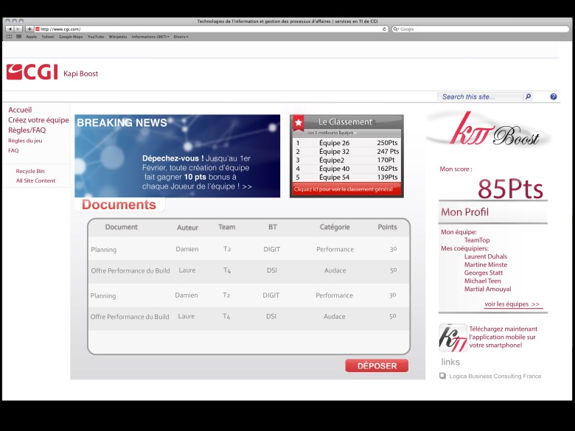The height and width of the screenshot is (431, 575).
Task: Click the red star ribbon in Le Classement
Action: click(299, 123)
